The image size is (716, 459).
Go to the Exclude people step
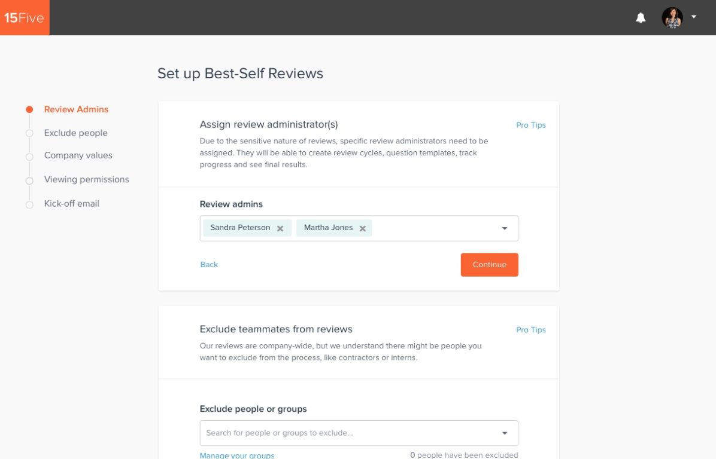[x=75, y=133]
